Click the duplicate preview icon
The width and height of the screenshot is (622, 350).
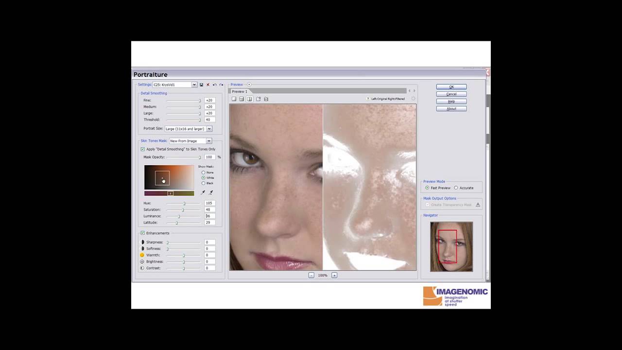tap(266, 99)
